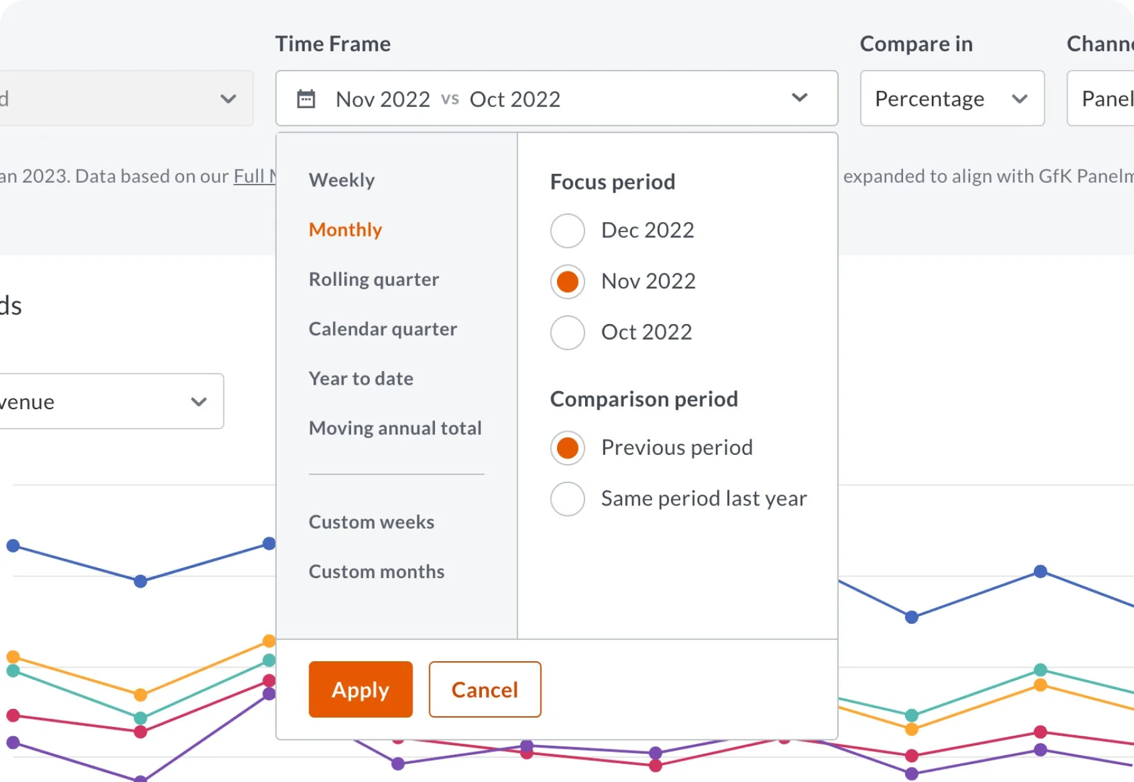The image size is (1134, 782).
Task: Choose Moving annual total
Action: pos(395,428)
